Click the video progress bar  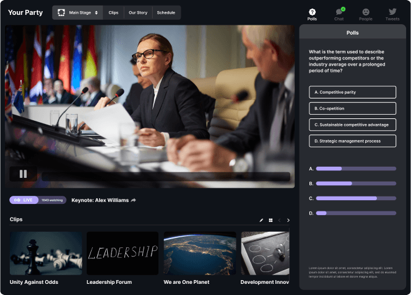pos(165,176)
